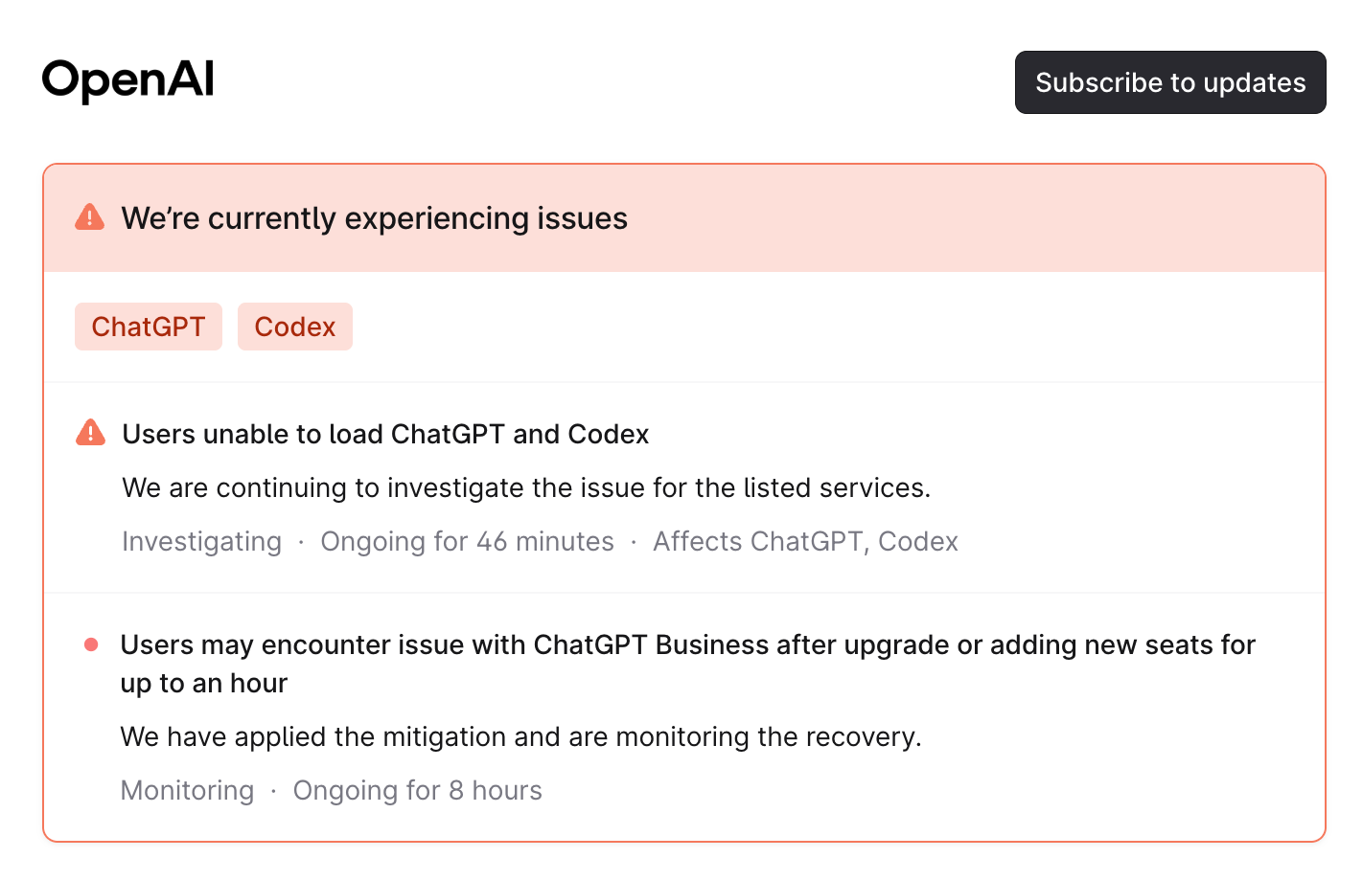
Task: Click 'Ongoing for 46 minutes' text
Action: coord(467,541)
